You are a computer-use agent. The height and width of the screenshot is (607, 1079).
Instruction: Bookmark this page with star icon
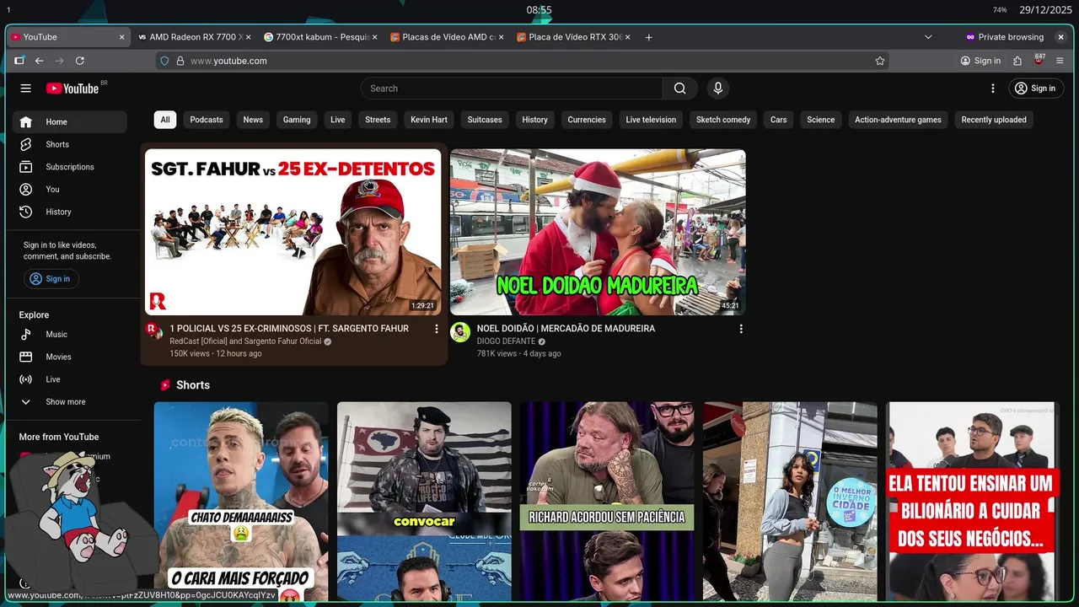[880, 61]
